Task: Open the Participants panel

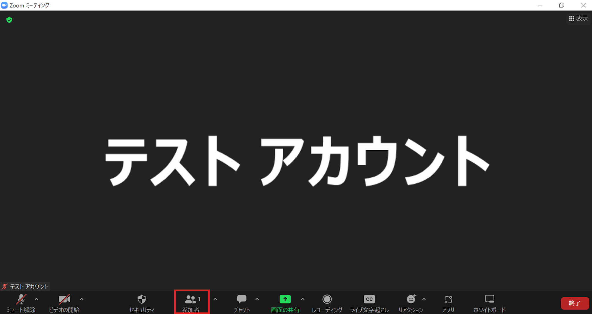Action: (191, 302)
